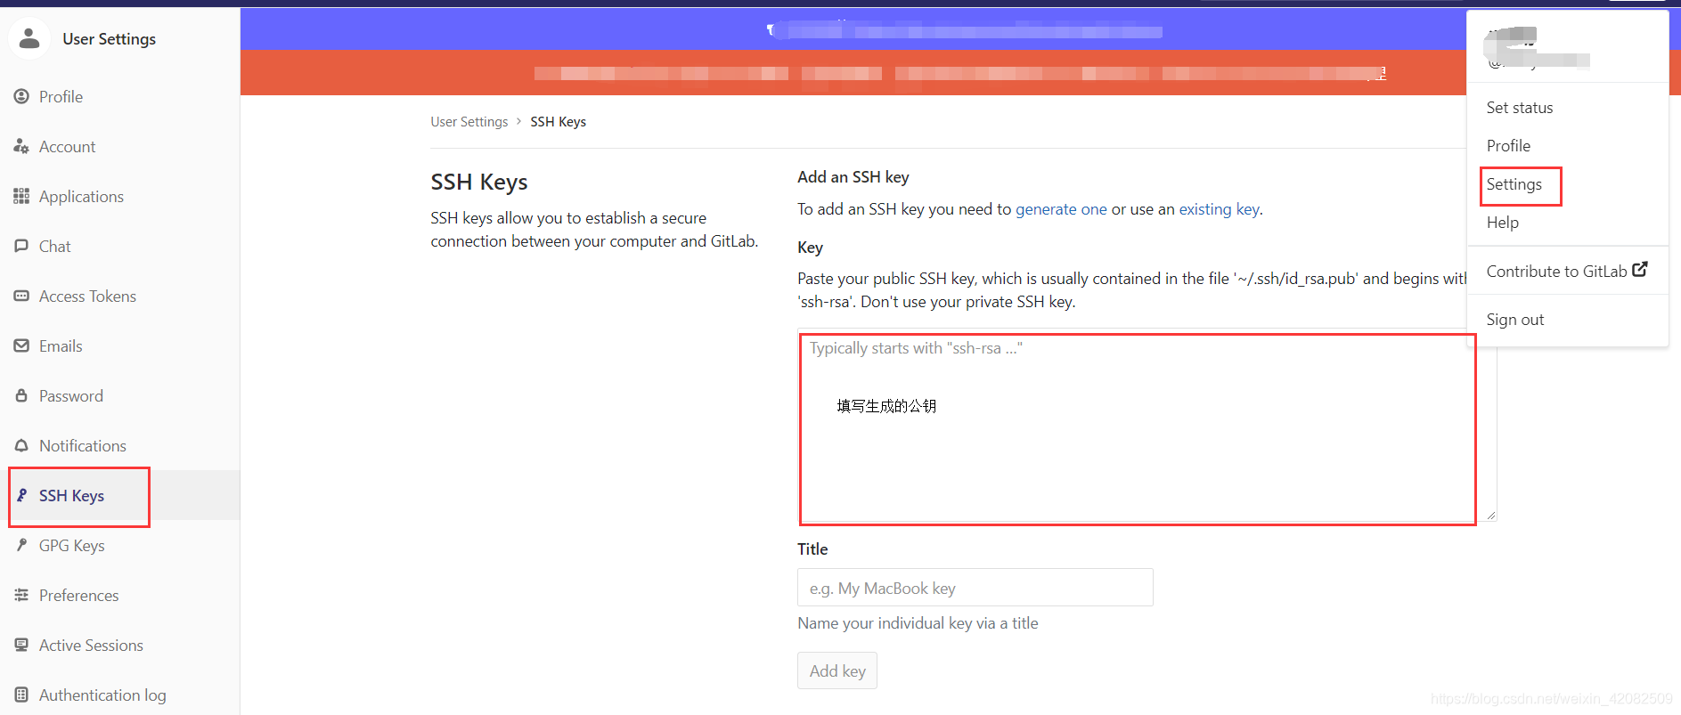Click the Password lock icon
Image resolution: width=1681 pixels, height=715 pixels.
pyautogui.click(x=21, y=395)
